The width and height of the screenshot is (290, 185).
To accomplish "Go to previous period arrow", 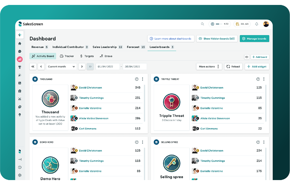I will (x=41, y=66).
